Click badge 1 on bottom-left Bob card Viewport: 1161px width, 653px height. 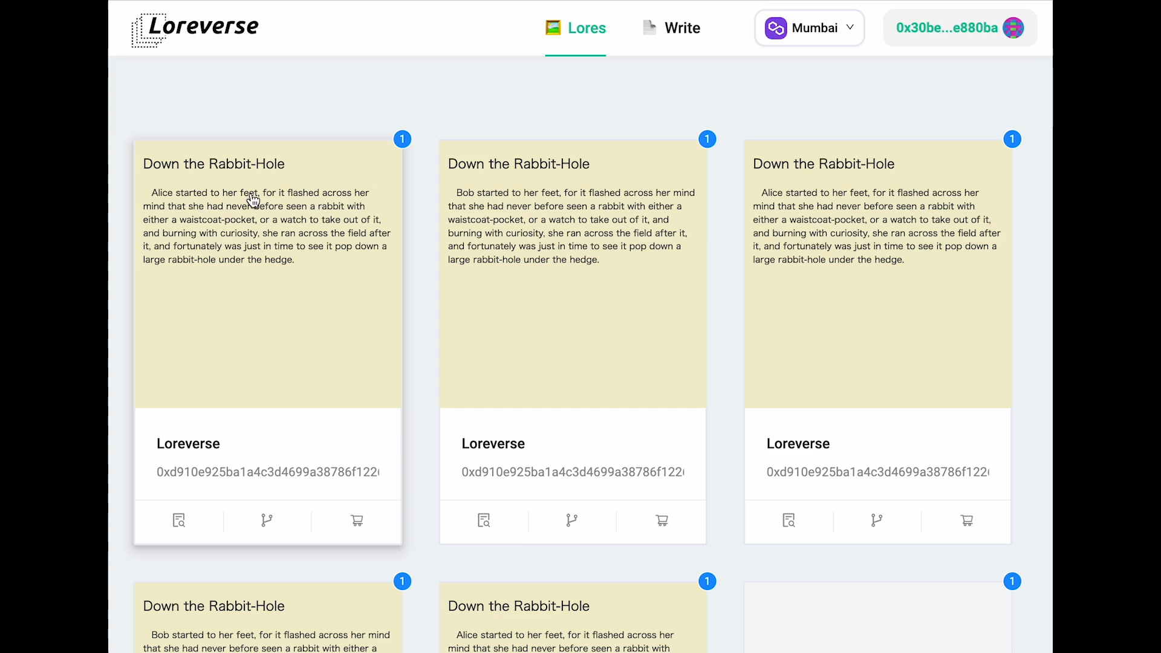click(402, 581)
